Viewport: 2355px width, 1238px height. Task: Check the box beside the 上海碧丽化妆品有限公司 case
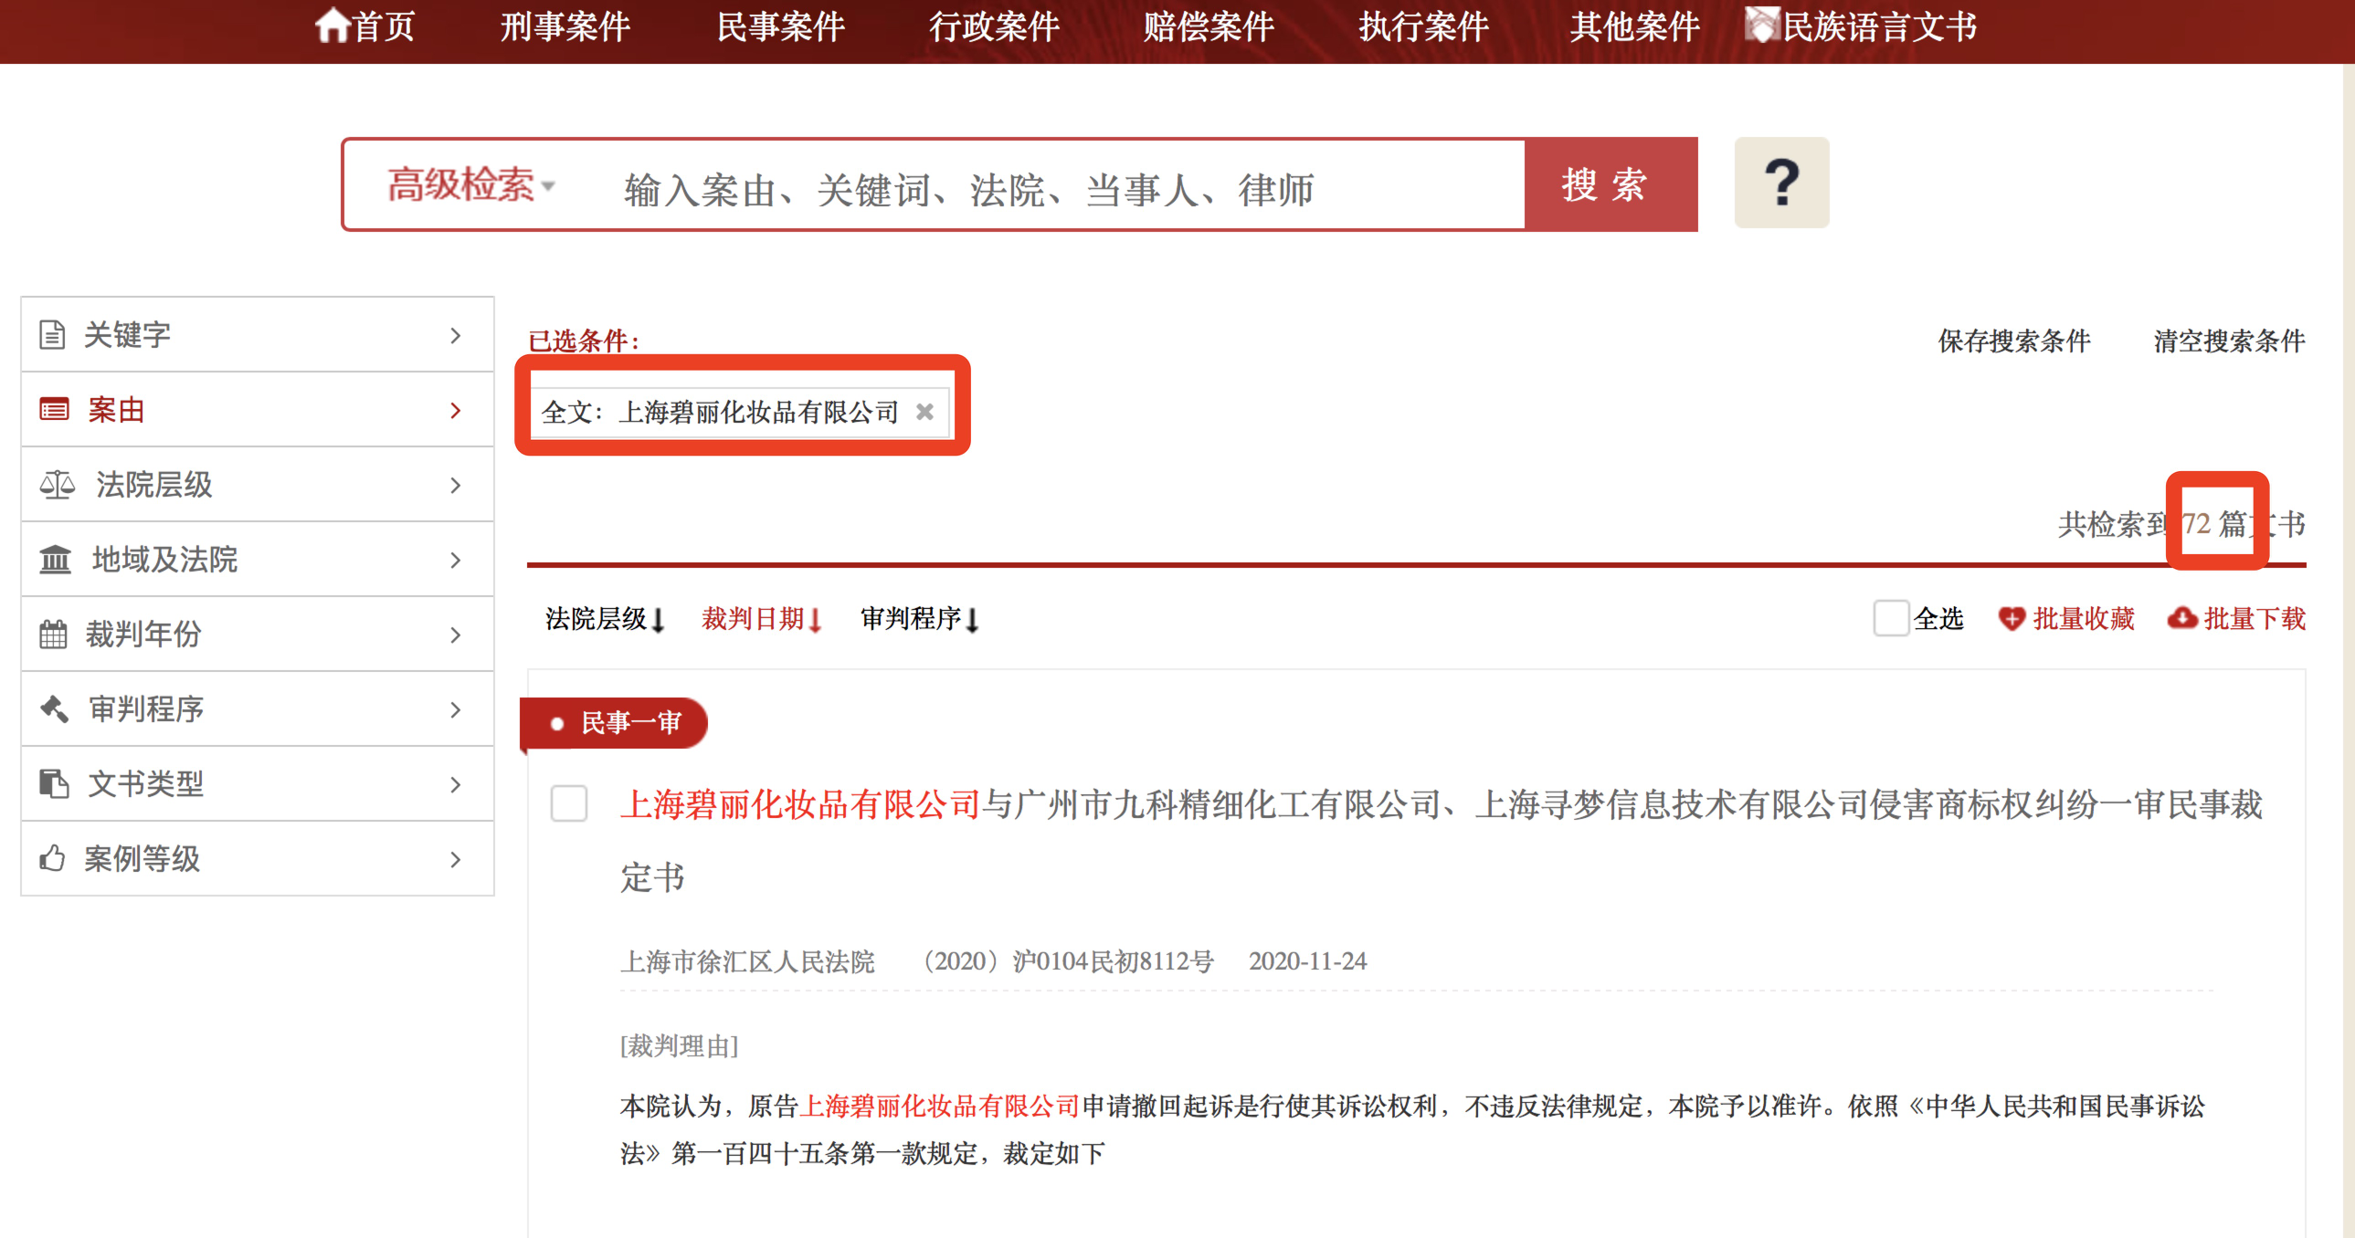568,804
